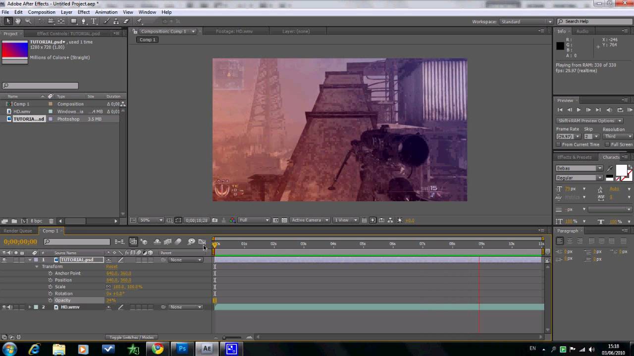This screenshot has height=356, width=634.
Task: Select the Horizontal Type tool
Action: click(94, 21)
